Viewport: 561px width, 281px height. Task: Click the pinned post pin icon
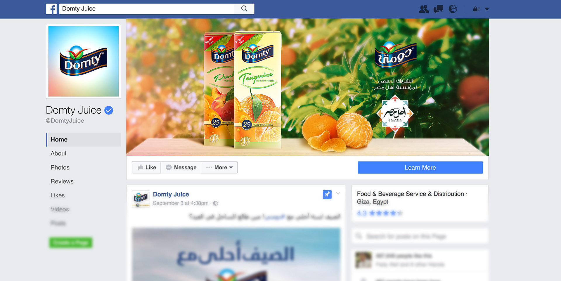pyautogui.click(x=327, y=195)
